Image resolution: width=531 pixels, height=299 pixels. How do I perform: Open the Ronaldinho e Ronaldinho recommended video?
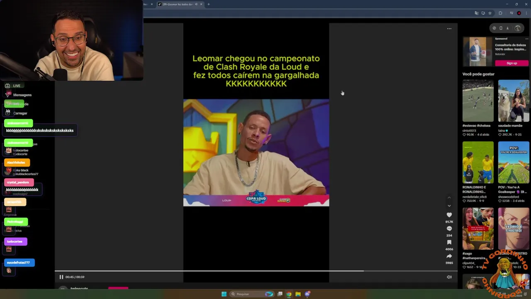[x=478, y=162]
